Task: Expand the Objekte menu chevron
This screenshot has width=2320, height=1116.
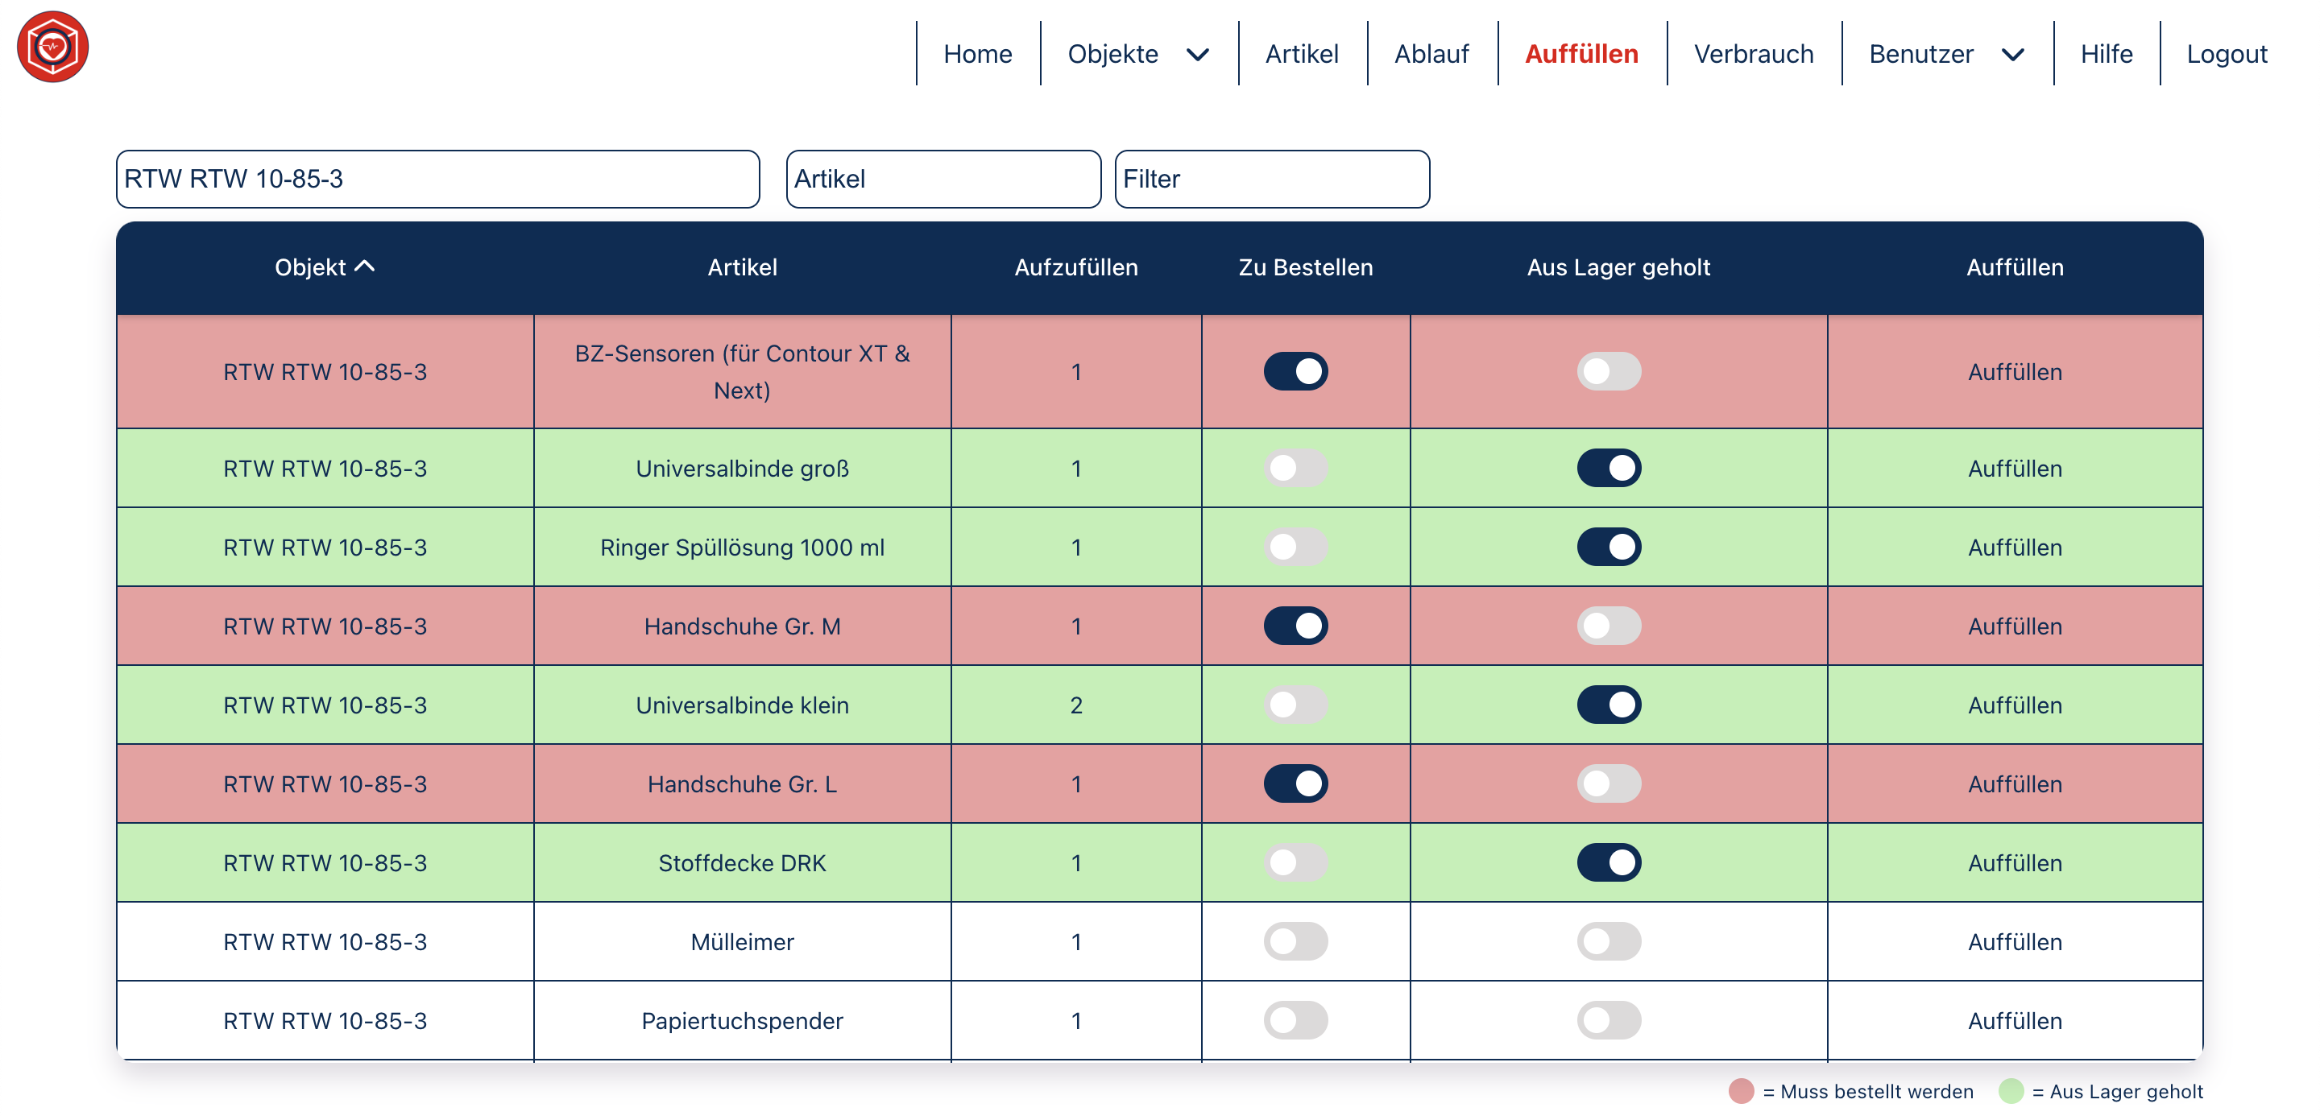Action: coord(1197,55)
